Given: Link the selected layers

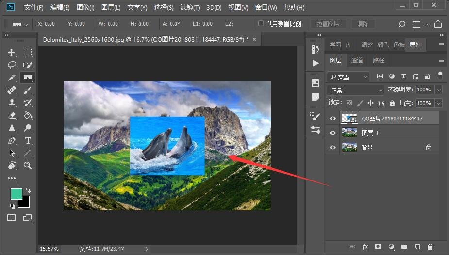Looking at the screenshot, I should click(352, 247).
